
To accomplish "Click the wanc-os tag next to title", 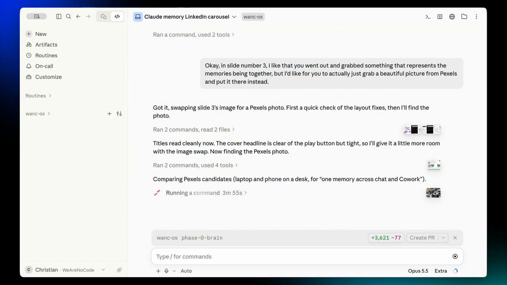I will point(253,17).
